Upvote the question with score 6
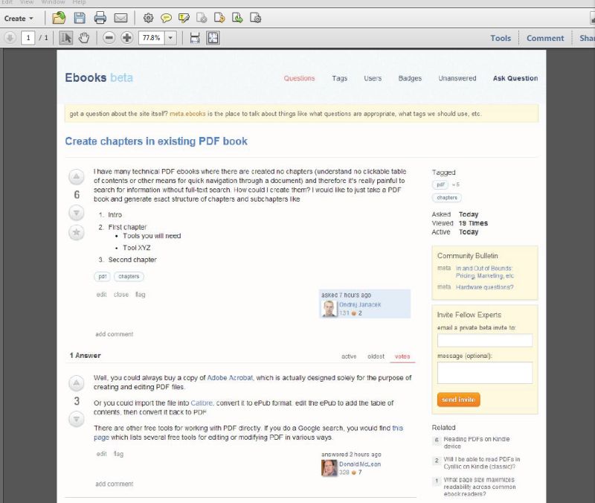The image size is (595, 503). point(77,176)
